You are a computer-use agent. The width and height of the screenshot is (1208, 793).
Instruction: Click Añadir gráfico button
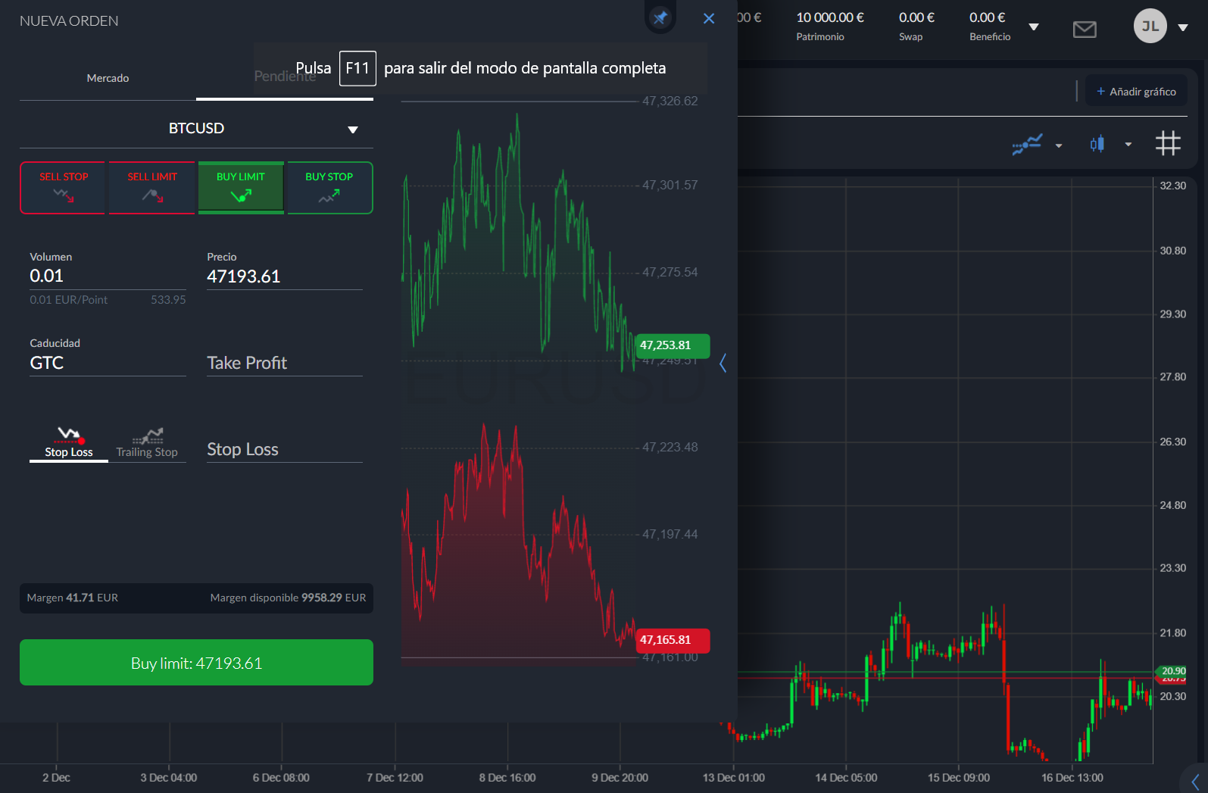[1136, 92]
